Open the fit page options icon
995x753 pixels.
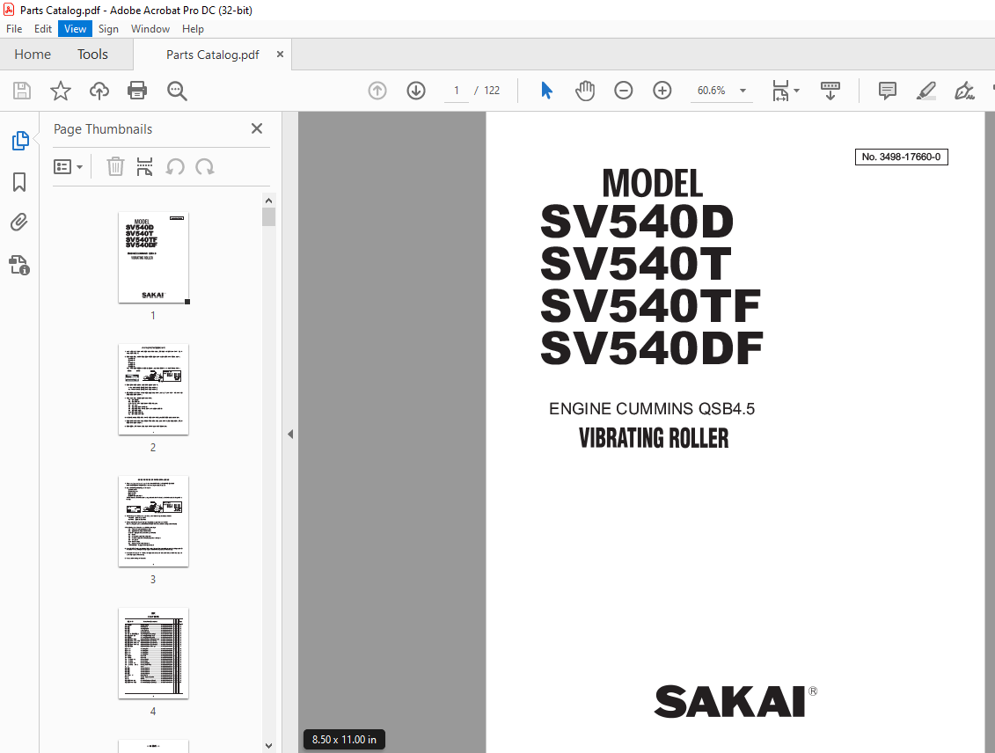(780, 91)
